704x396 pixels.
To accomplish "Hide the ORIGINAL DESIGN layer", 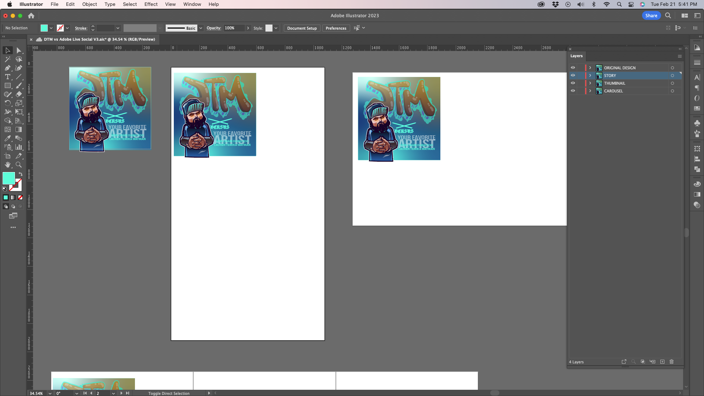I will pyautogui.click(x=573, y=68).
